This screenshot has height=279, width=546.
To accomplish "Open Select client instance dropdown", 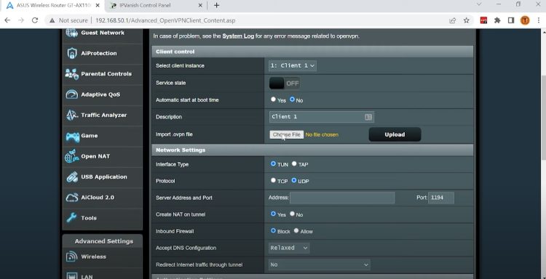I will (293, 65).
